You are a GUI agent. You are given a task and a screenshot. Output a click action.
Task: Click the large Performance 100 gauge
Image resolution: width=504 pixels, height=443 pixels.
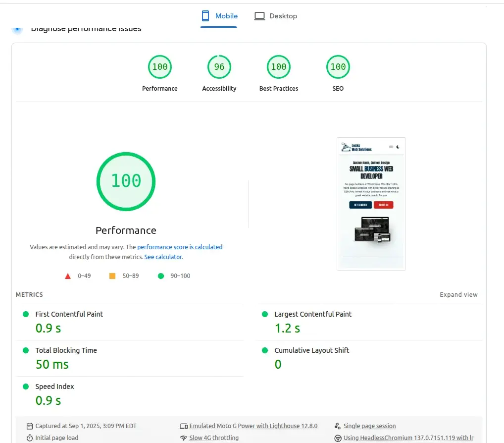(x=126, y=181)
